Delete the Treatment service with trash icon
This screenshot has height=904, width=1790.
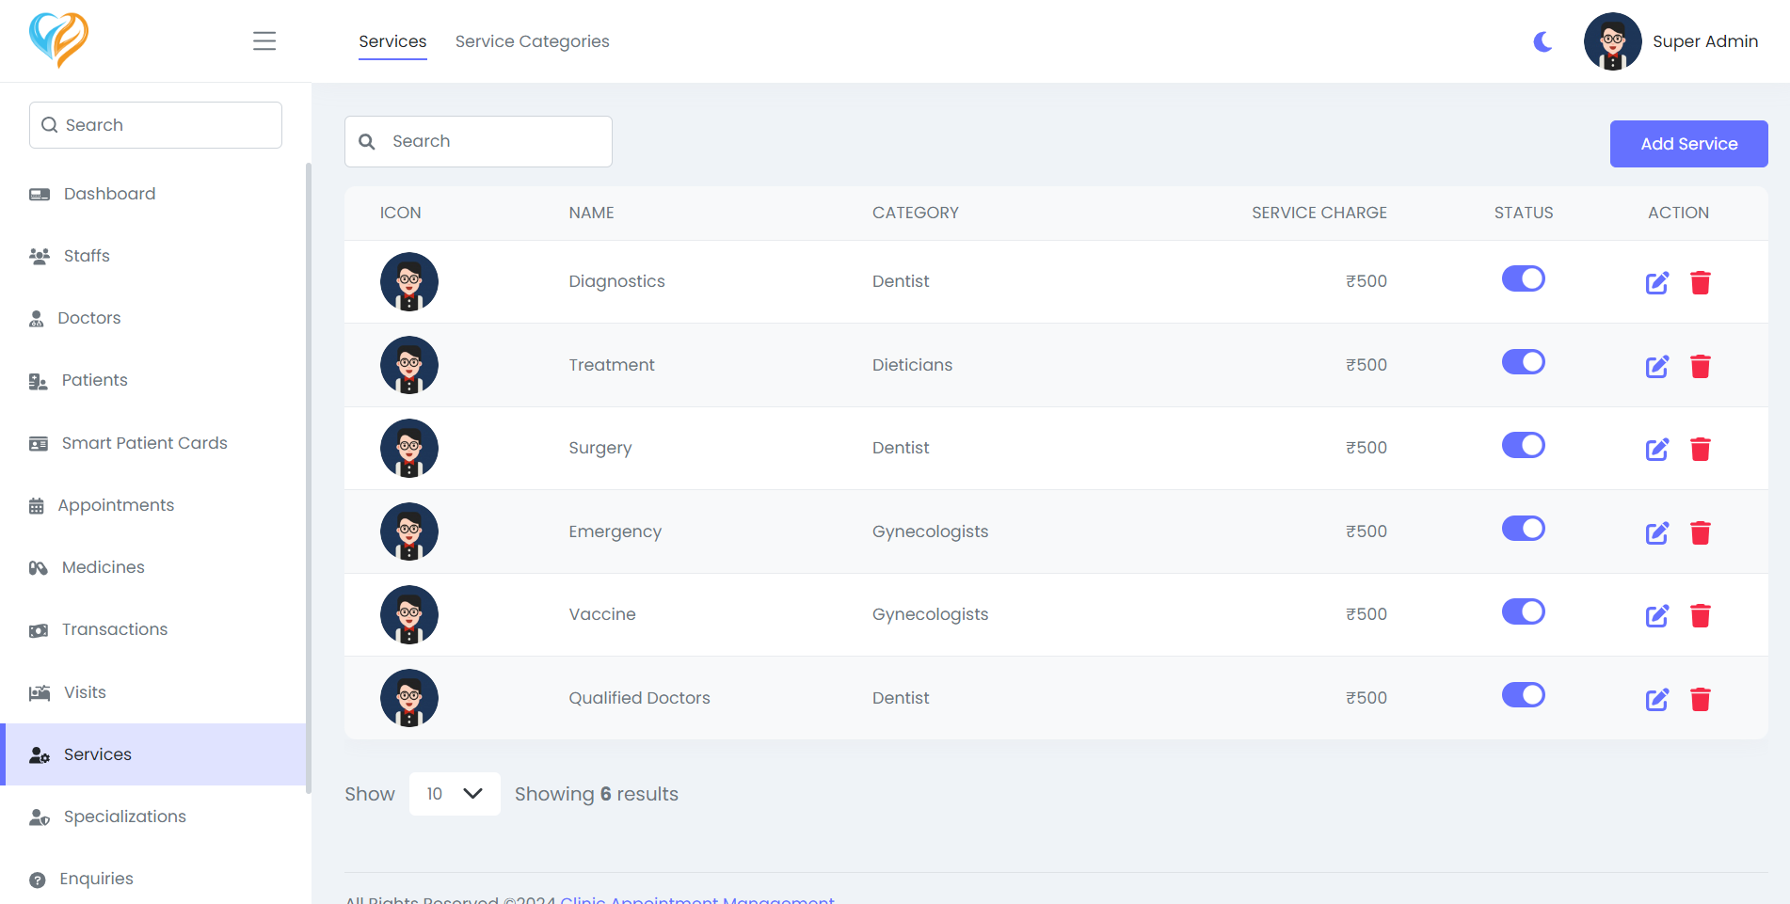click(x=1700, y=366)
